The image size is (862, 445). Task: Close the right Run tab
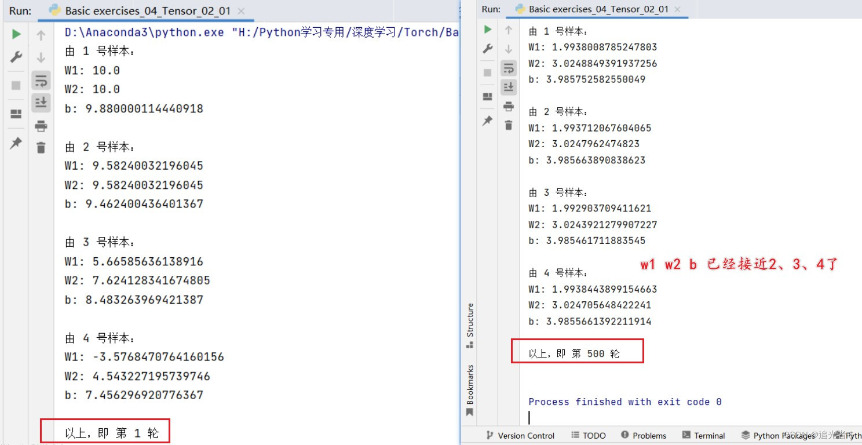[677, 9]
